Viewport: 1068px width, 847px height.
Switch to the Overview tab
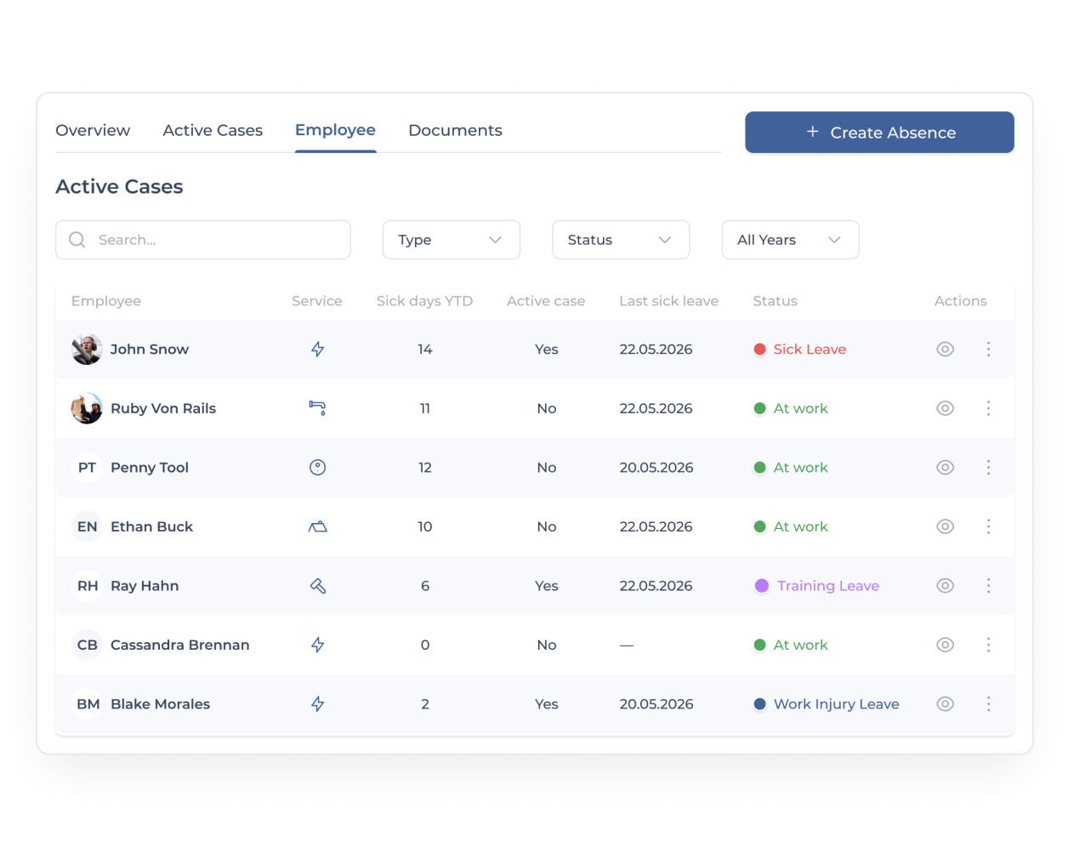click(x=93, y=130)
